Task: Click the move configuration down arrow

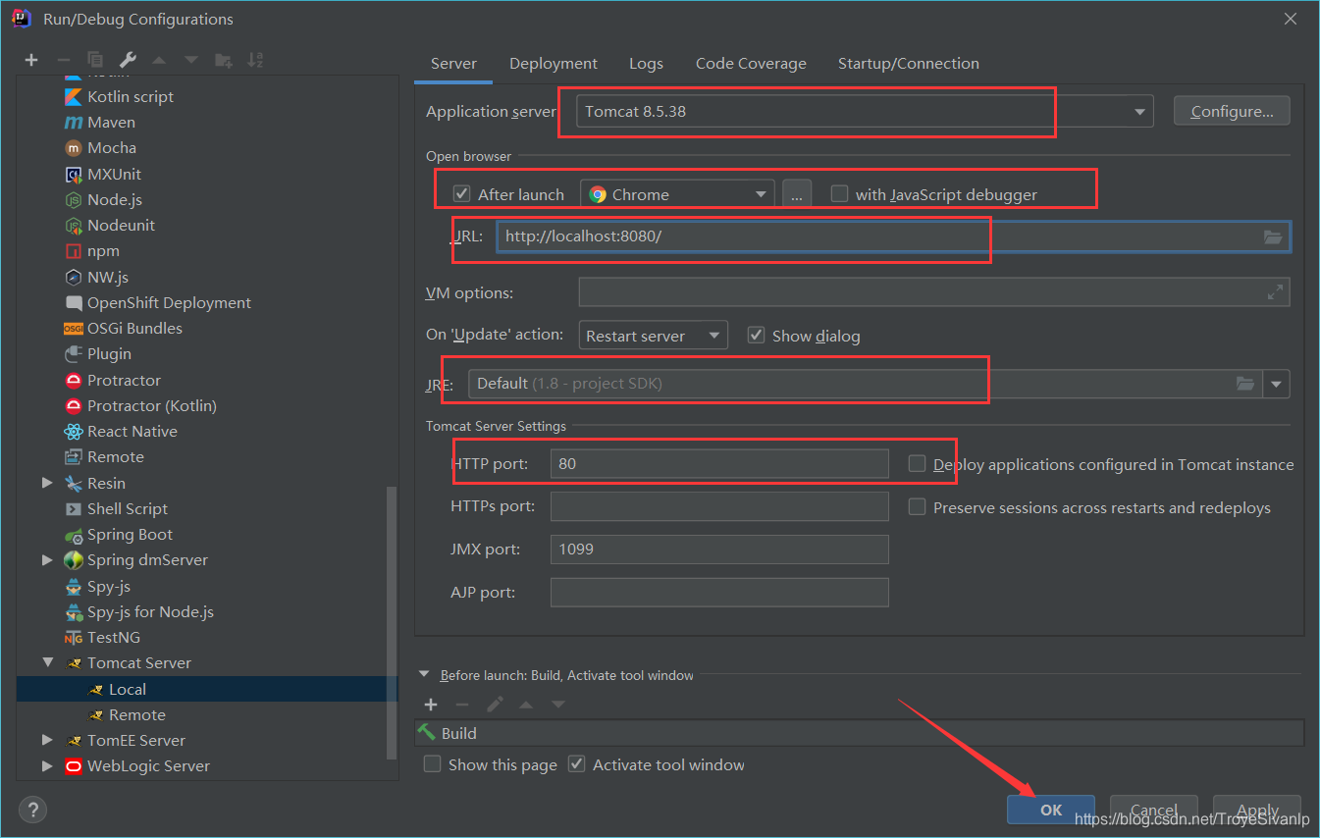Action: (191, 60)
